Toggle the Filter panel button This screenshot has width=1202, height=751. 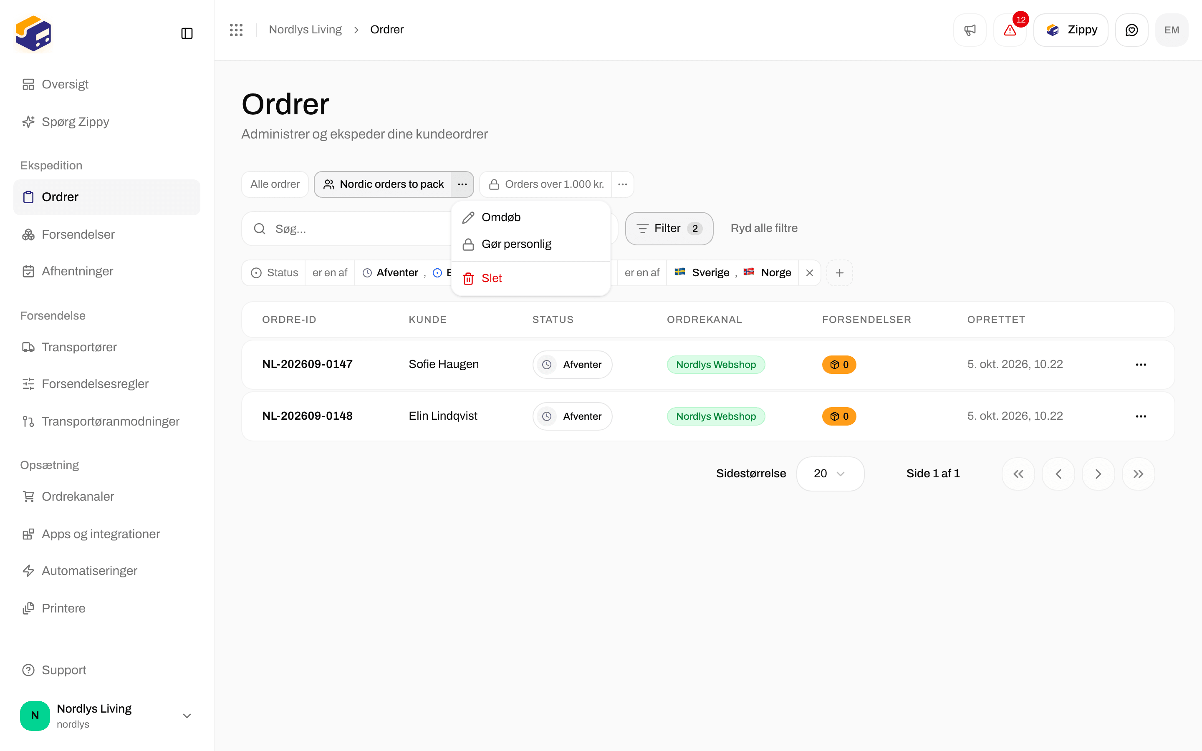click(x=669, y=229)
